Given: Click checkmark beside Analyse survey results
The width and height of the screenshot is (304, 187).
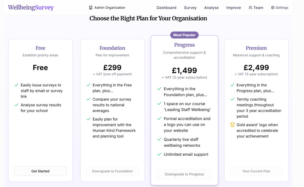Looking at the screenshot, I should coord(16,105).
